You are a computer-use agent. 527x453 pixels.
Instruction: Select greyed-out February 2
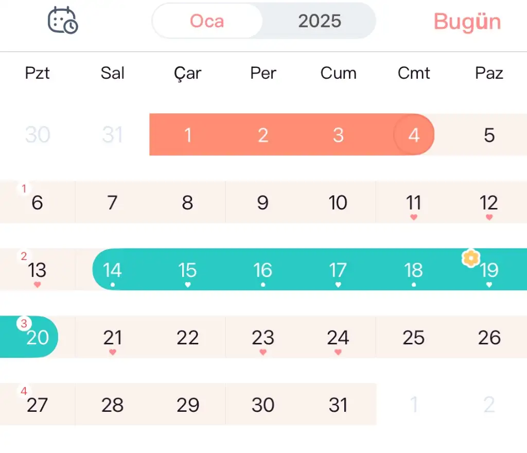pos(489,405)
